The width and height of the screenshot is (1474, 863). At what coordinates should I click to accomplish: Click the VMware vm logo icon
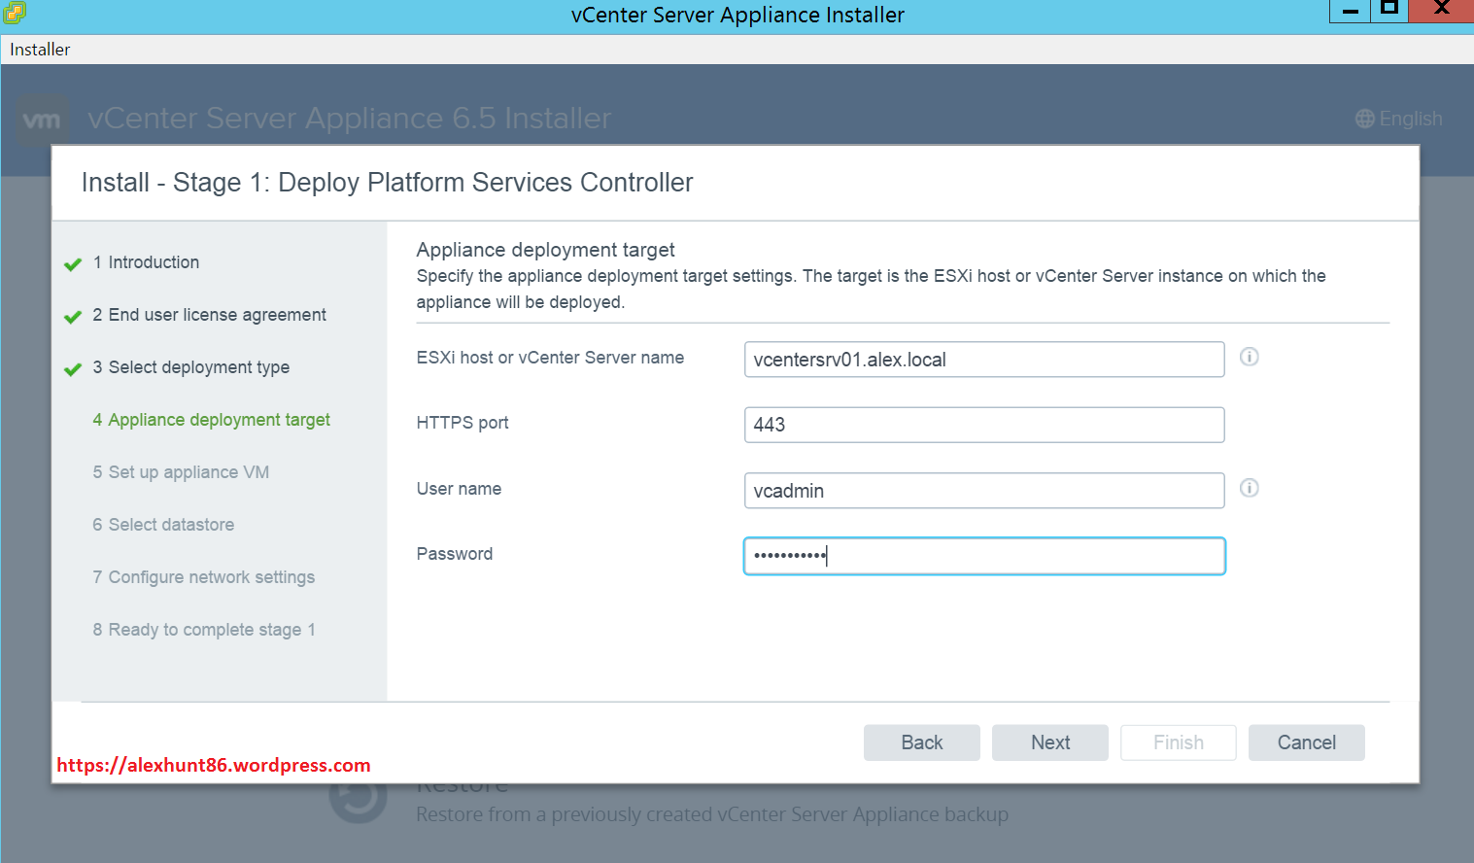tap(42, 120)
